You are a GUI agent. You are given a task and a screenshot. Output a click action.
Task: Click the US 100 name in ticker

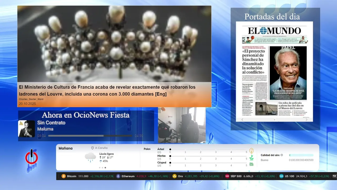point(290,176)
